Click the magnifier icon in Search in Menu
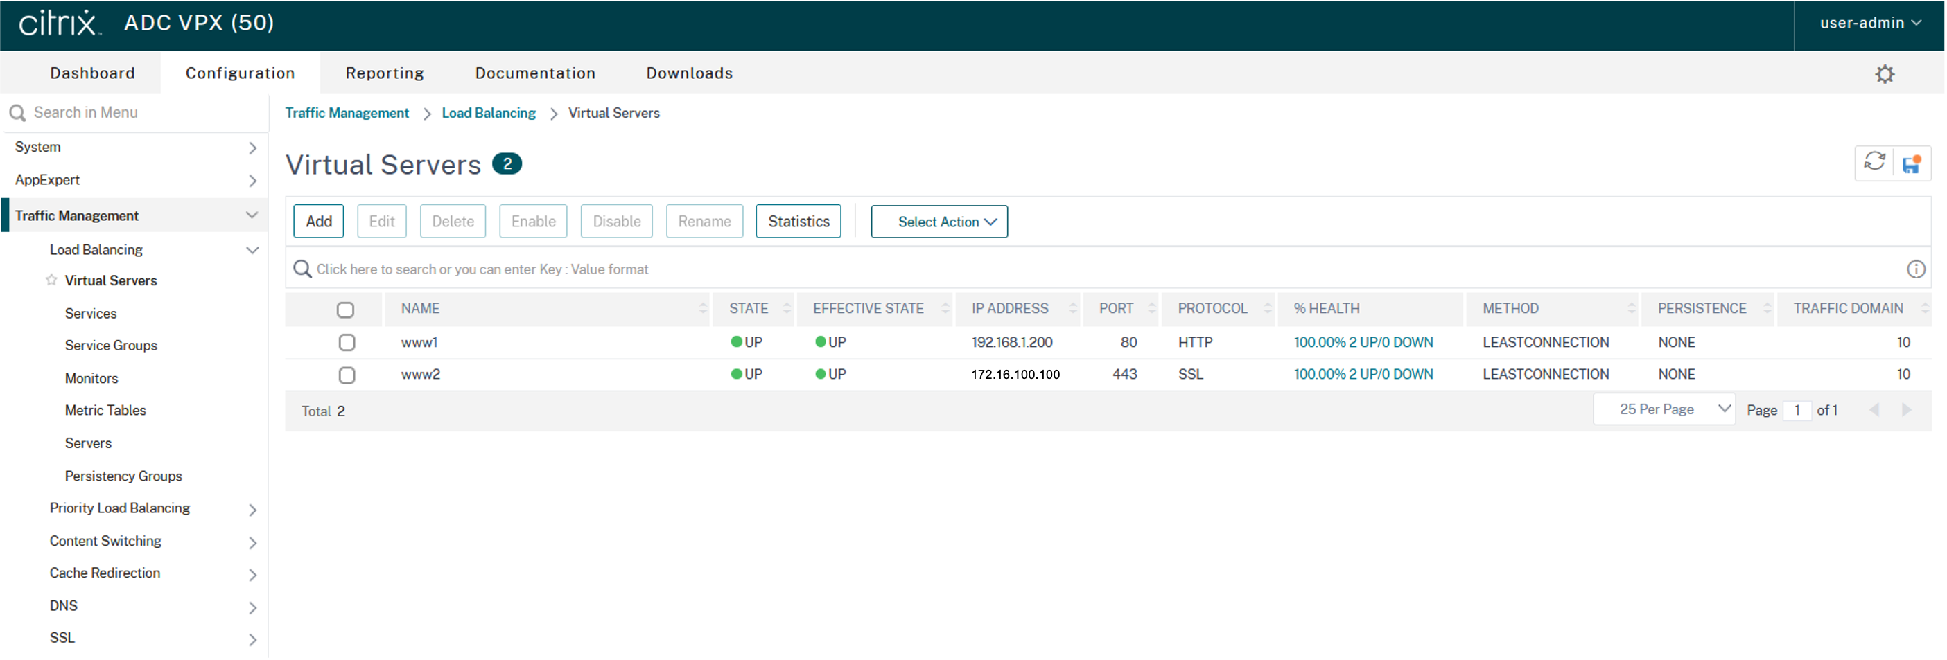1947x660 pixels. pos(17,114)
